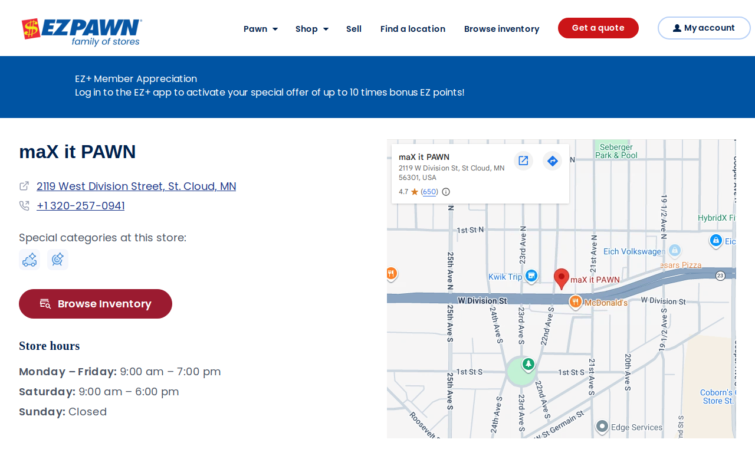Click the Monday – Friday hours line
Image resolution: width=755 pixels, height=472 pixels.
click(x=120, y=372)
